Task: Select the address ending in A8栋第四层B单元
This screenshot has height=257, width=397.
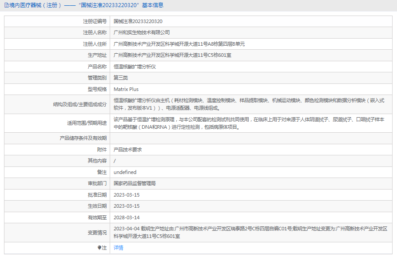Action: pos(179,44)
